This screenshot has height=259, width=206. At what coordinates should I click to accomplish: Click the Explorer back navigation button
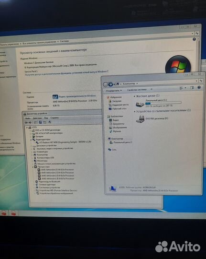105,85
